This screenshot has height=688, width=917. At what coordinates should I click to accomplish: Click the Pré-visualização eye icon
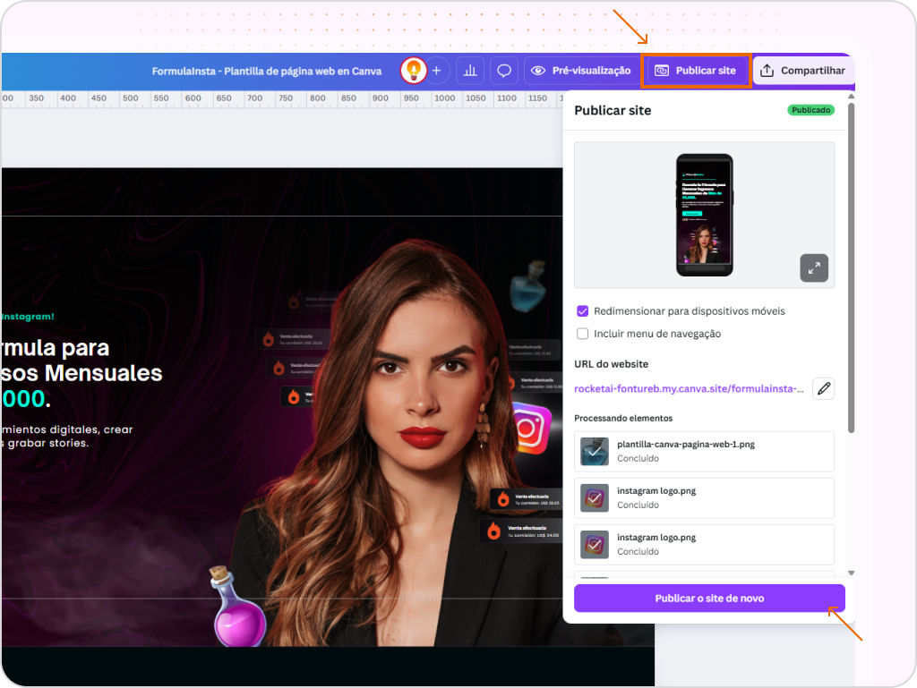[x=537, y=70]
